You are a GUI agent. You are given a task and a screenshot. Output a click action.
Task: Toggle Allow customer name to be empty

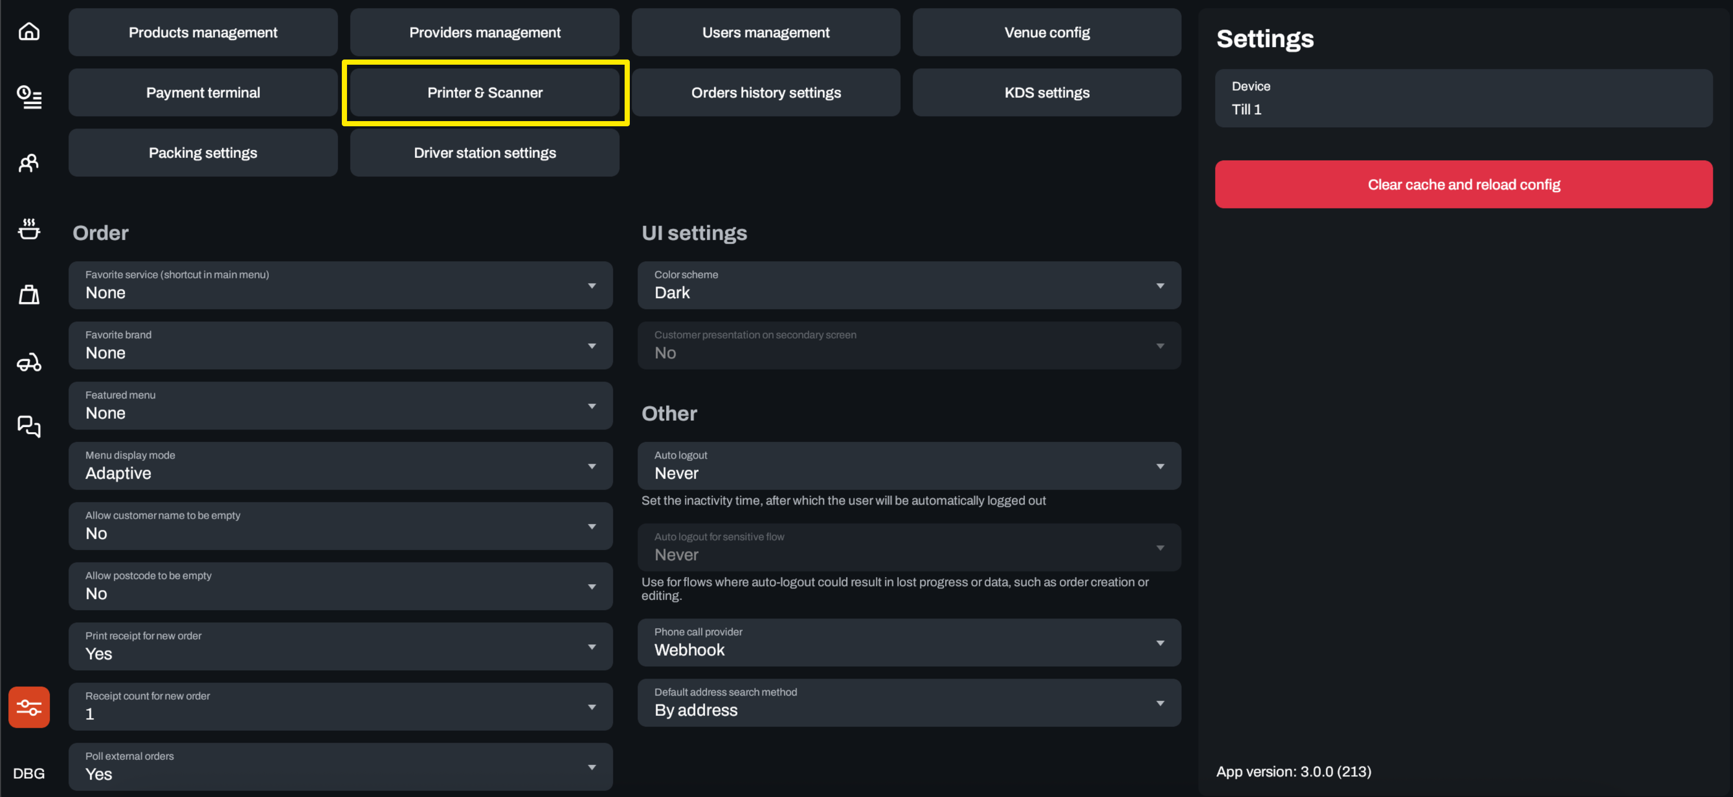[340, 525]
